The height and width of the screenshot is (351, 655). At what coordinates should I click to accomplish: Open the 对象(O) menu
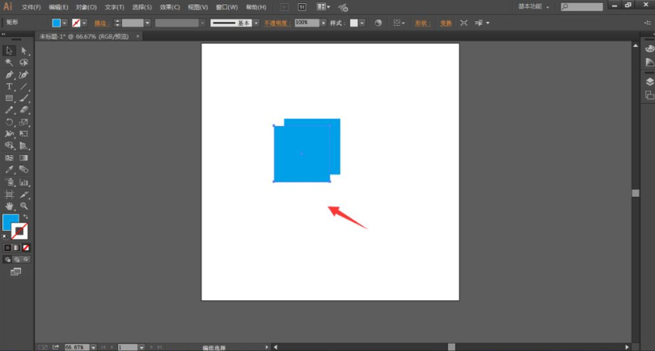(86, 7)
